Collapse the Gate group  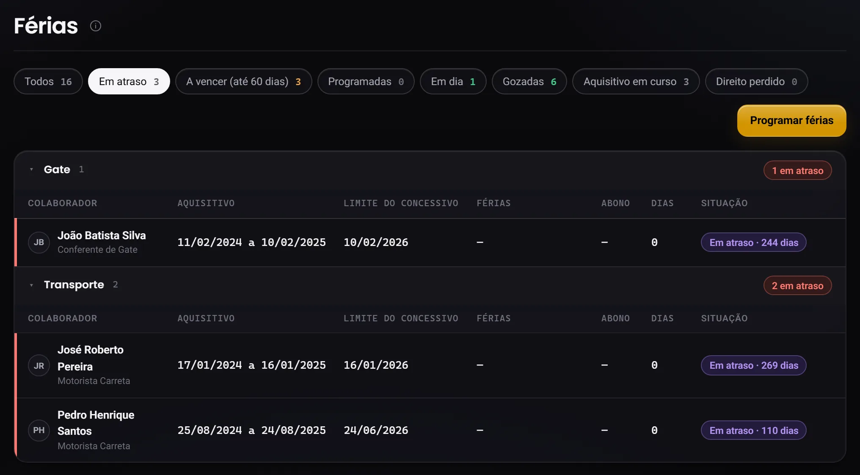tap(31, 169)
